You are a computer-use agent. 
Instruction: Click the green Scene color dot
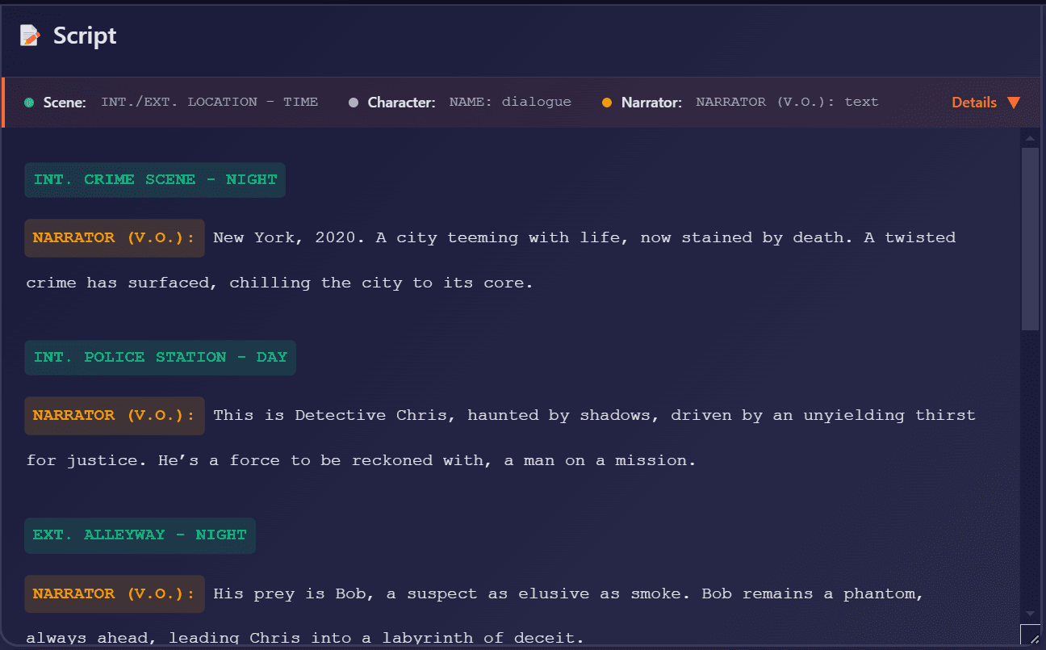tap(28, 102)
